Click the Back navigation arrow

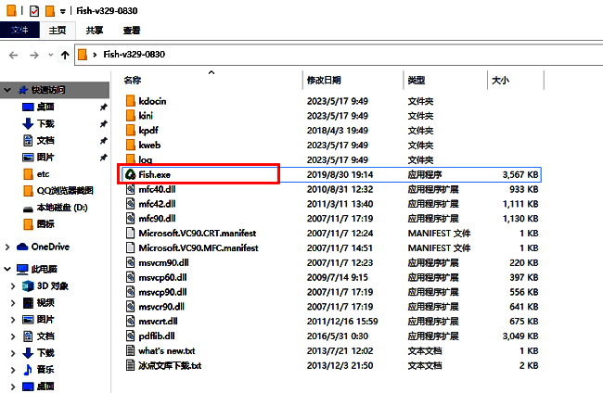tap(14, 55)
